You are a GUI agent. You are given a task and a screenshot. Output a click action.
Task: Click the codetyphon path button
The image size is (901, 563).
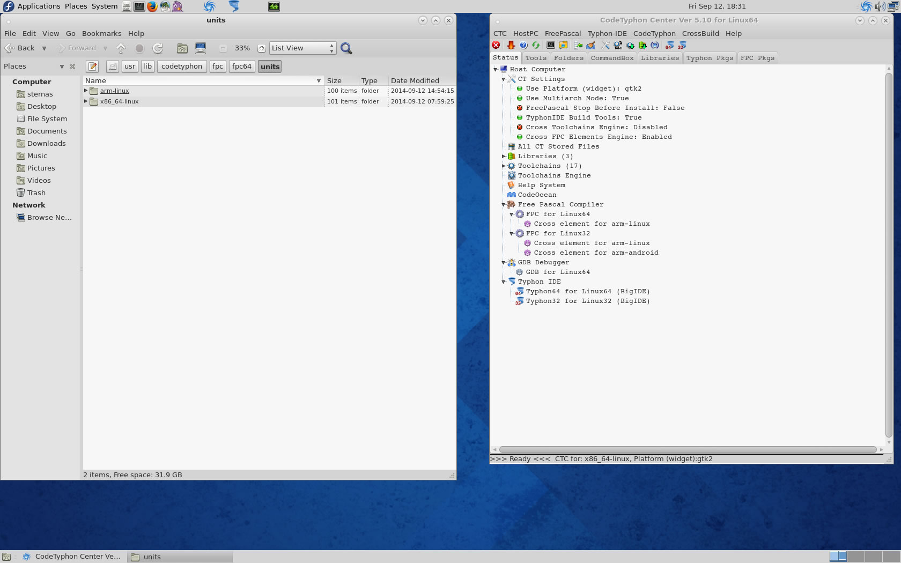[182, 66]
